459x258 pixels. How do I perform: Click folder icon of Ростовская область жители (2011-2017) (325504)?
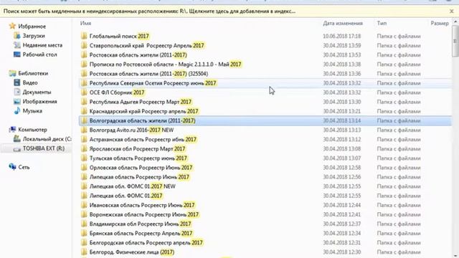pyautogui.click(x=84, y=73)
